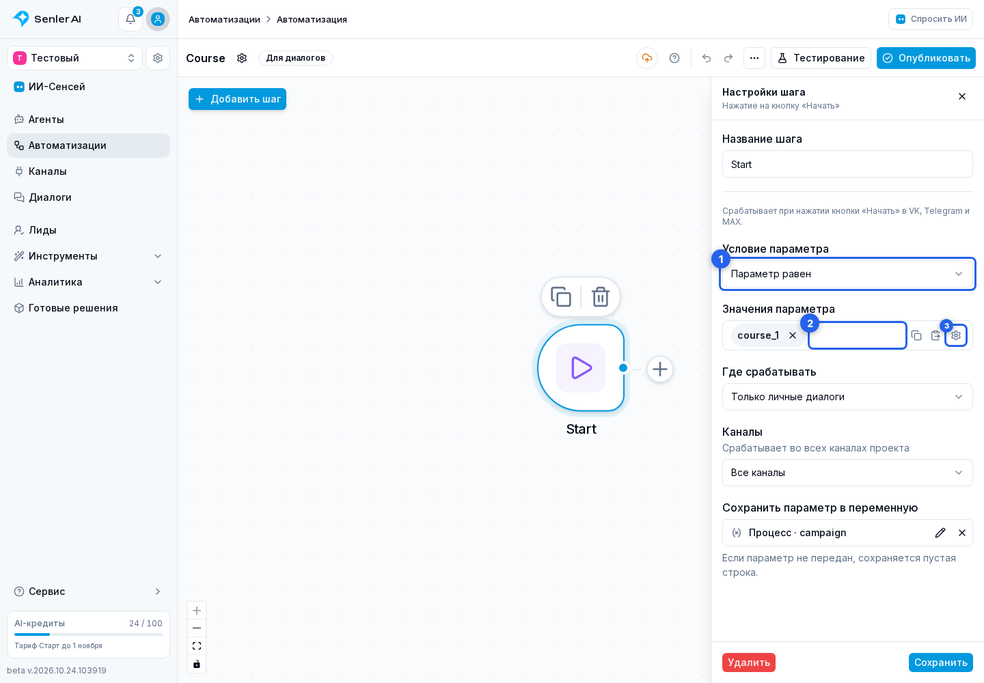
Task: Click the Опубликовать button
Action: click(x=926, y=58)
